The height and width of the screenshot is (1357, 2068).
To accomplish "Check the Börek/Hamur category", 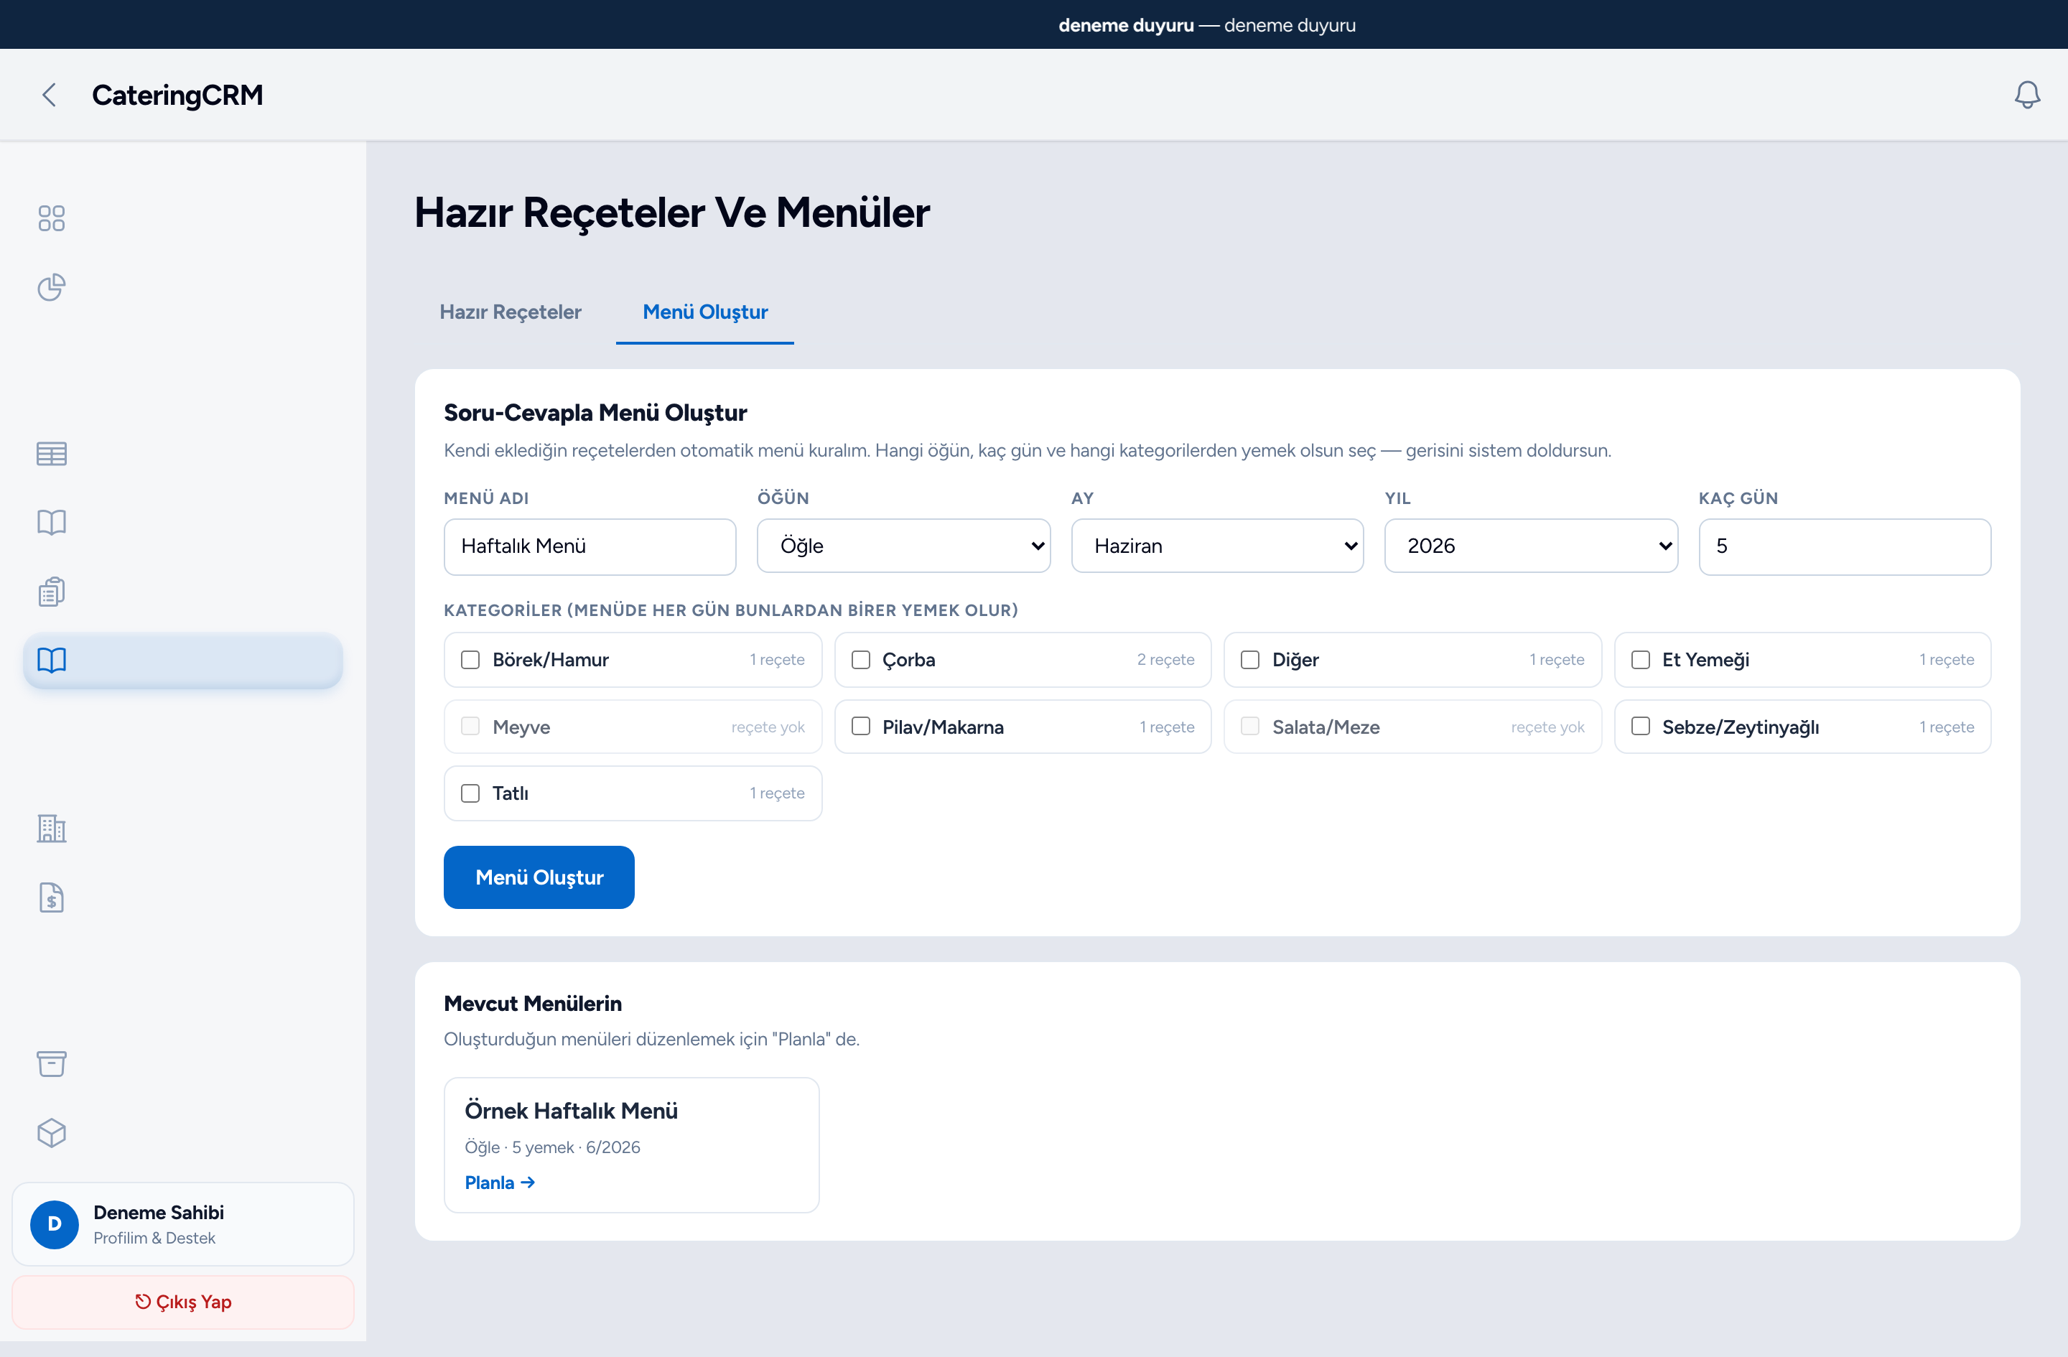I will 470,661.
